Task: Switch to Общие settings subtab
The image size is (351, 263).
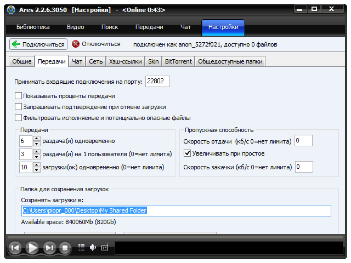Action: 22,61
